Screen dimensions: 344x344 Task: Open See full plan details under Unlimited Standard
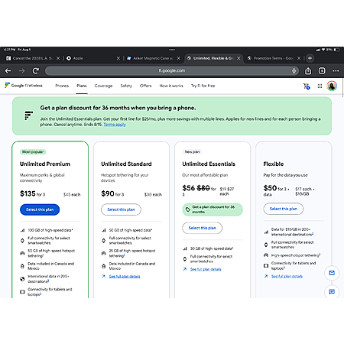tap(125, 277)
